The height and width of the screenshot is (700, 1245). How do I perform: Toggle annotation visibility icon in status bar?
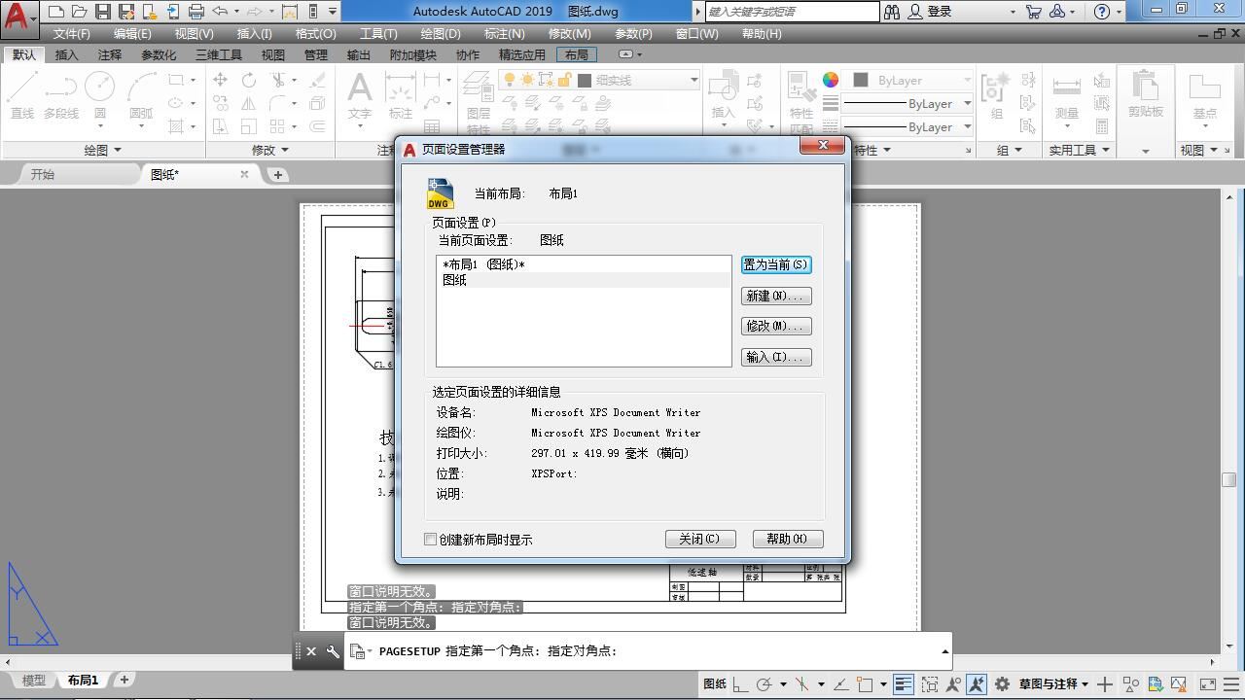click(953, 684)
